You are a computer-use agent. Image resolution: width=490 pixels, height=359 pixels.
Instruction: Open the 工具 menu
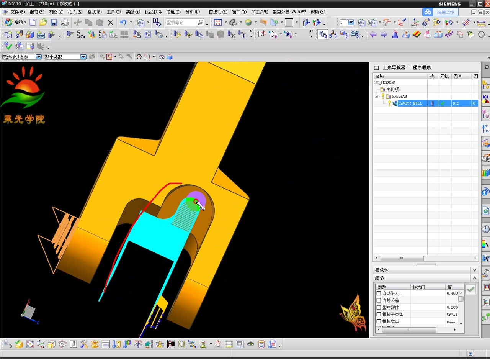click(114, 12)
